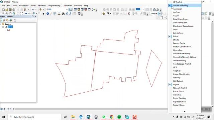Open the File menu

[x=3, y=6]
